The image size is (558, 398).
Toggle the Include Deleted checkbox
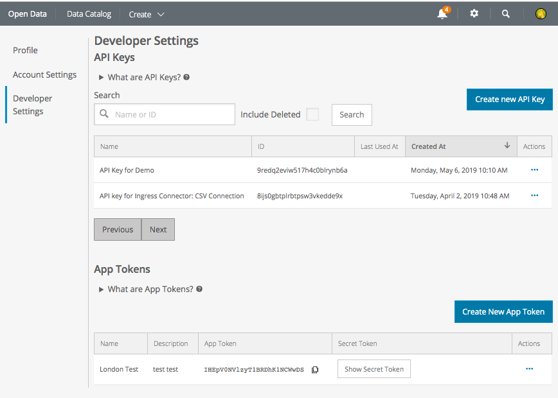pyautogui.click(x=312, y=114)
